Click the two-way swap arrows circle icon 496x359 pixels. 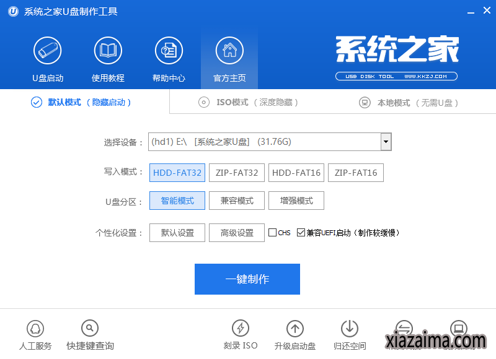404,329
